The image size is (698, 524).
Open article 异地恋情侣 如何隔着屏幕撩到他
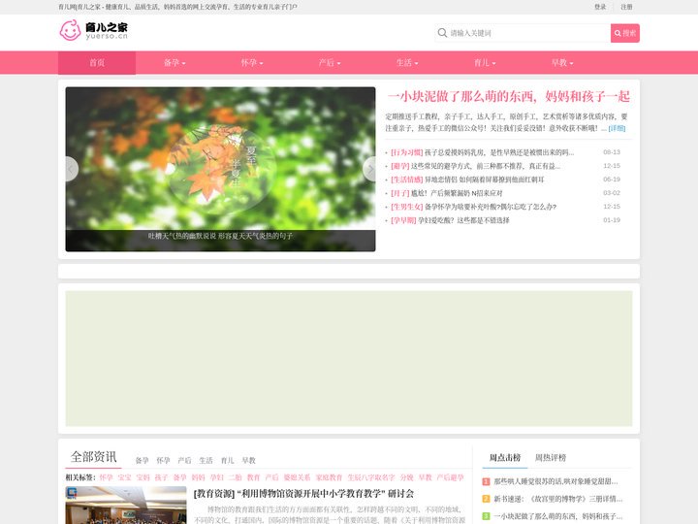[x=485, y=180]
